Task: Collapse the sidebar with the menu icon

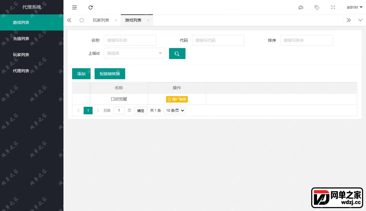Action: pyautogui.click(x=74, y=7)
